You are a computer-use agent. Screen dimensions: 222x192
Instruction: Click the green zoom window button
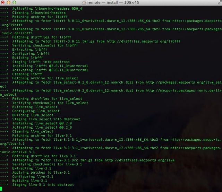[14, 2]
